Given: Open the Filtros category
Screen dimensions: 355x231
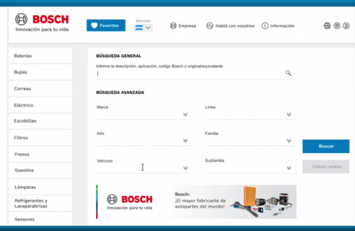Looking at the screenshot, I should tap(40, 138).
